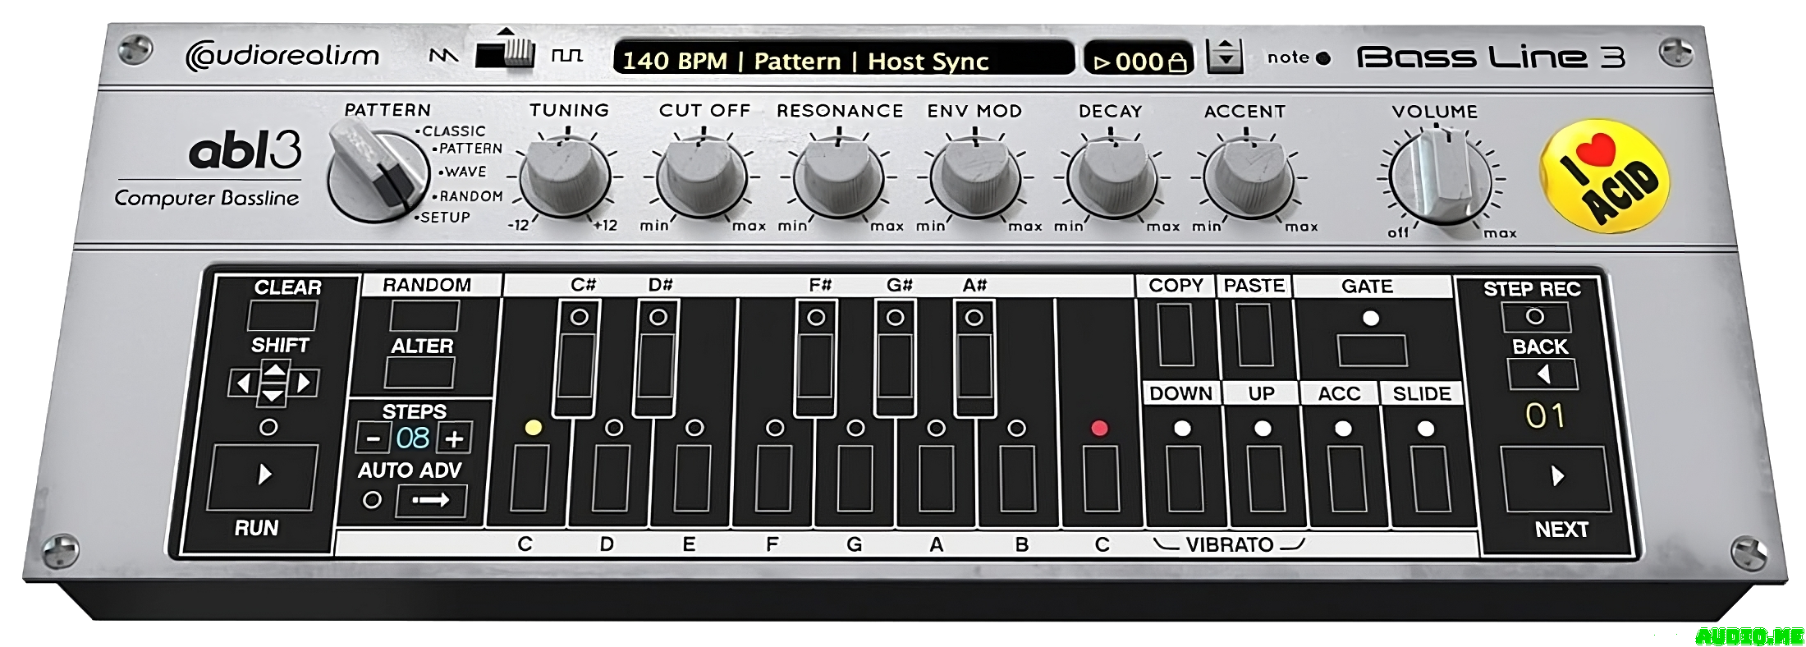Shift pattern up with arrow

(273, 372)
